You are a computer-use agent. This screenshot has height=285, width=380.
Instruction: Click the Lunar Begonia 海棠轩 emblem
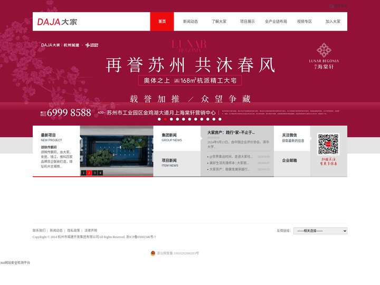(x=324, y=56)
